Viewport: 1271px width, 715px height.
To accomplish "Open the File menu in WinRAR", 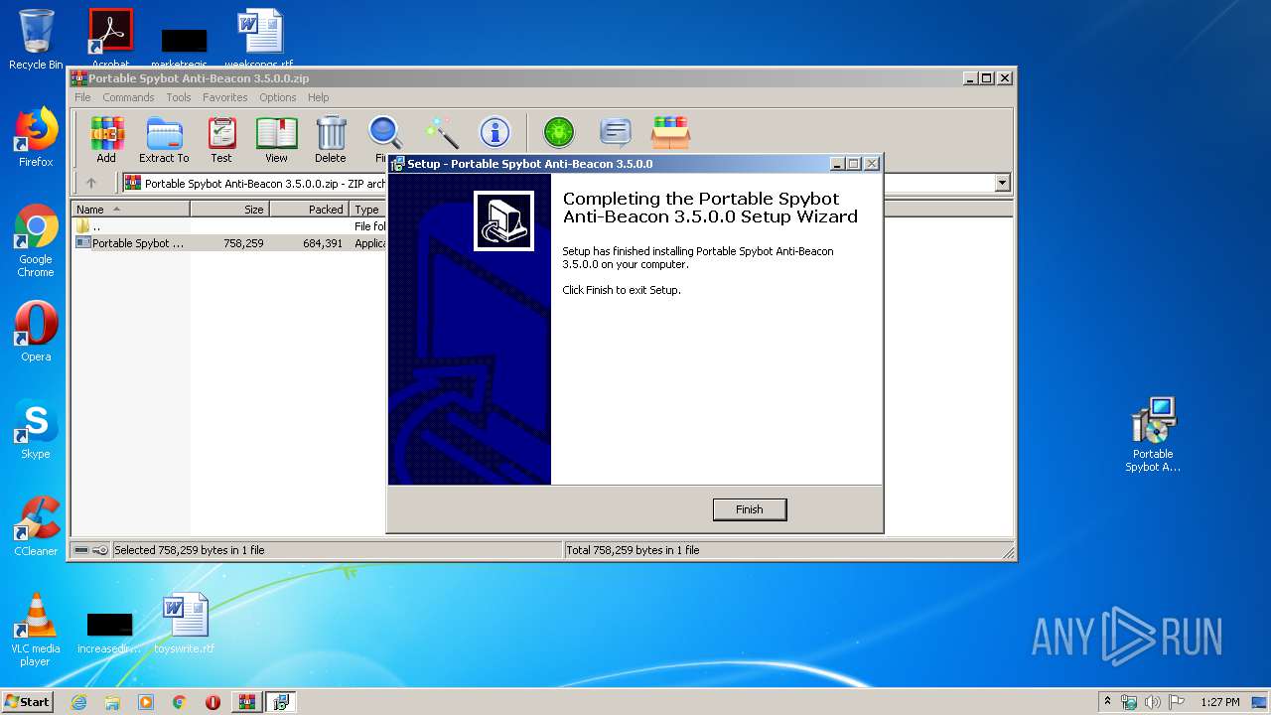I will coord(82,97).
